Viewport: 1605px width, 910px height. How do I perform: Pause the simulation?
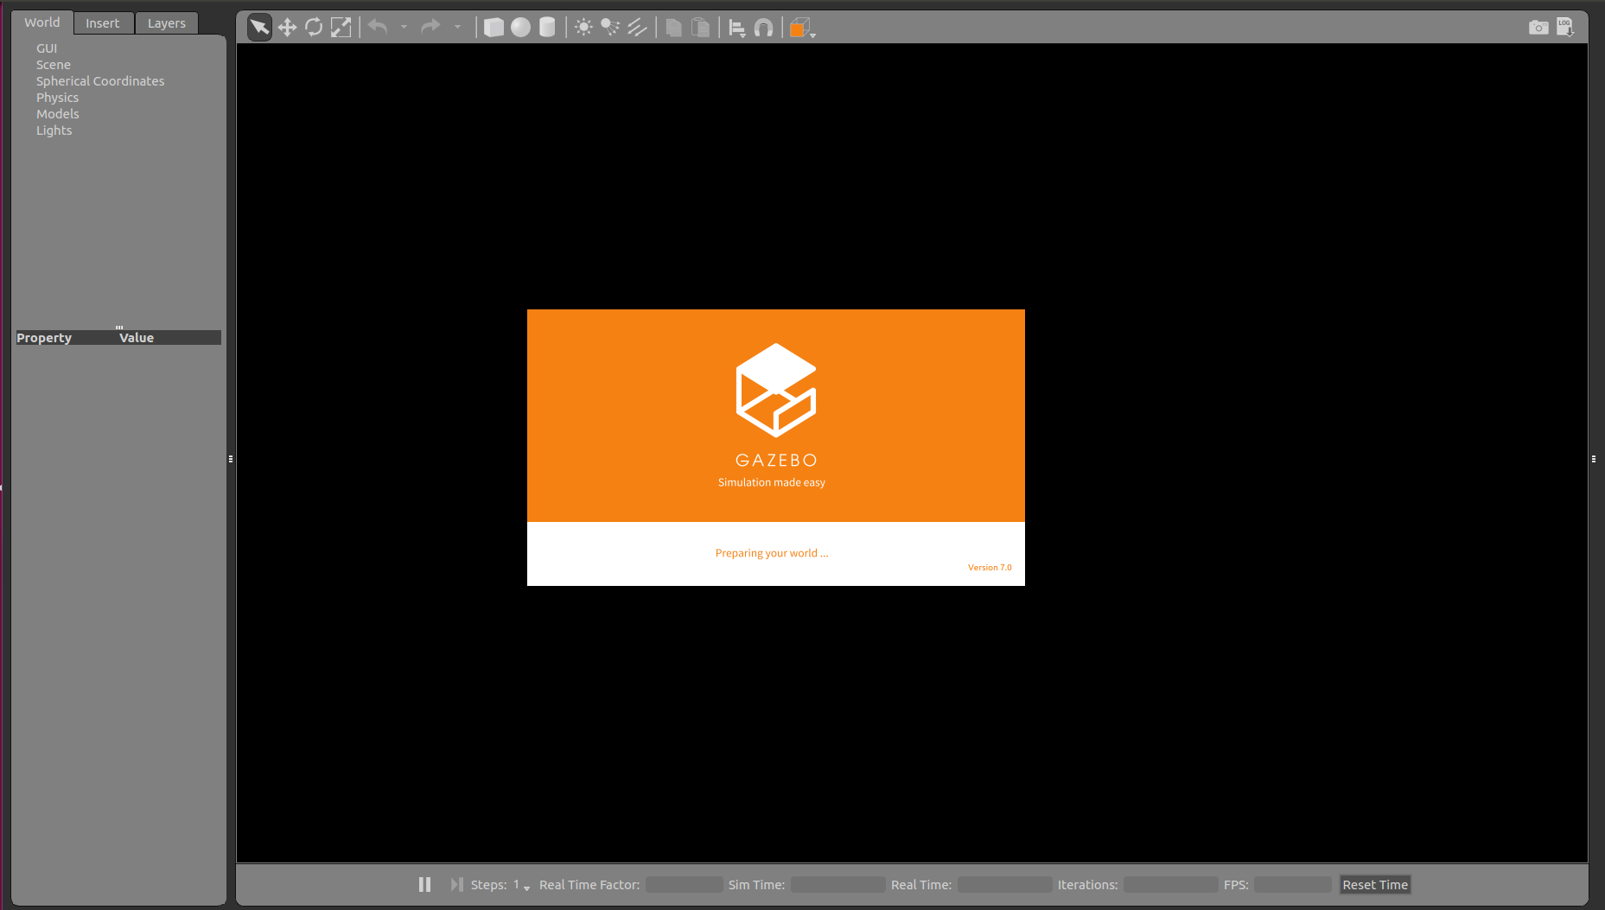click(x=424, y=884)
